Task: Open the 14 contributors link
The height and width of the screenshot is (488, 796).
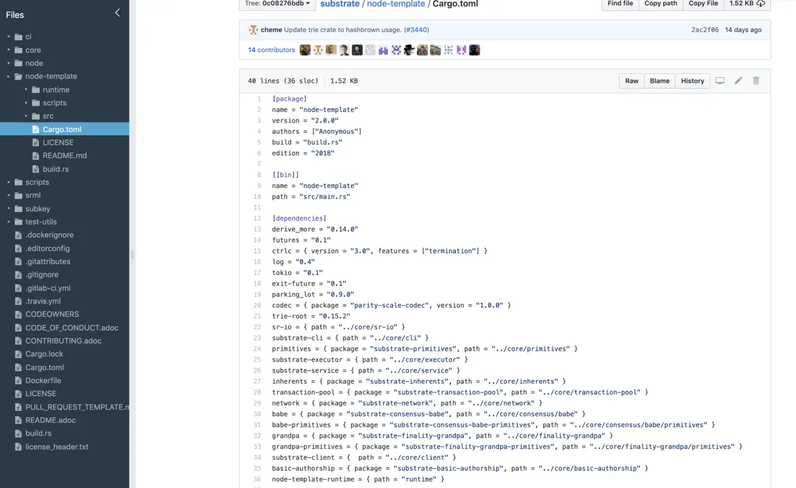Action: 272,50
